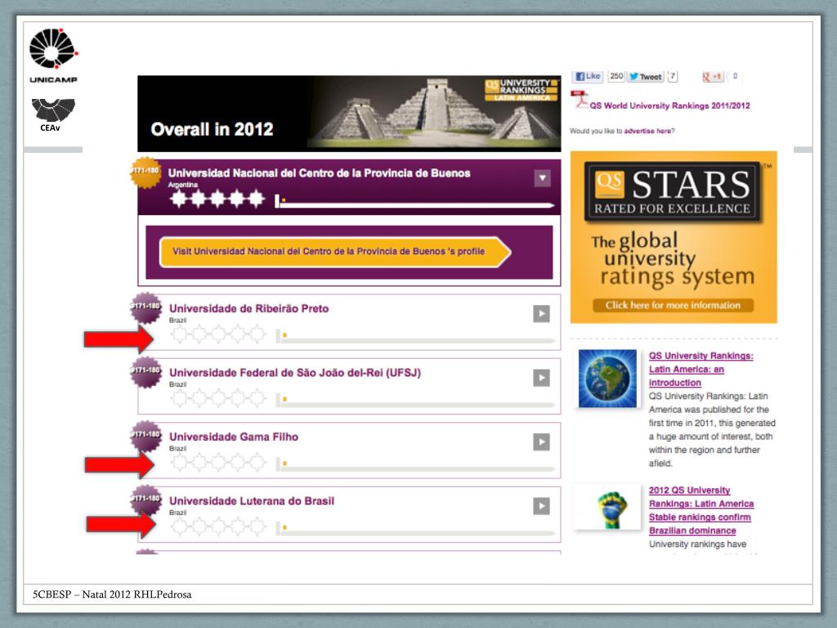837x628 pixels.
Task: Open the PDF icon beside QS World Rankings
Action: click(x=579, y=99)
